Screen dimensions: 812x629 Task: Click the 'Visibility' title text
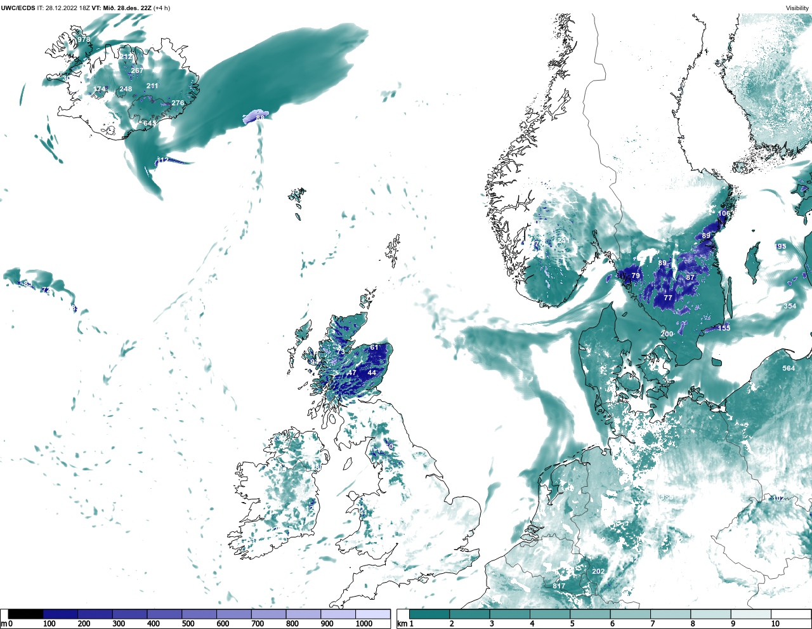pyautogui.click(x=797, y=8)
